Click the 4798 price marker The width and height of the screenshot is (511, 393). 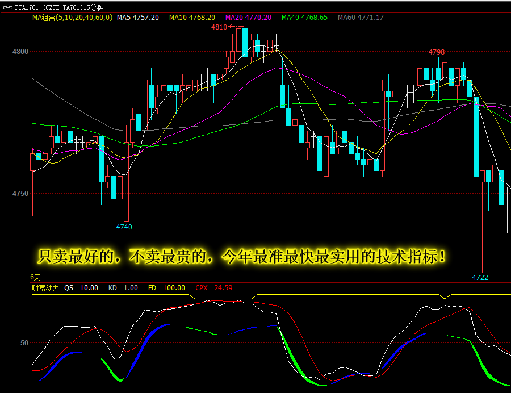pos(437,52)
